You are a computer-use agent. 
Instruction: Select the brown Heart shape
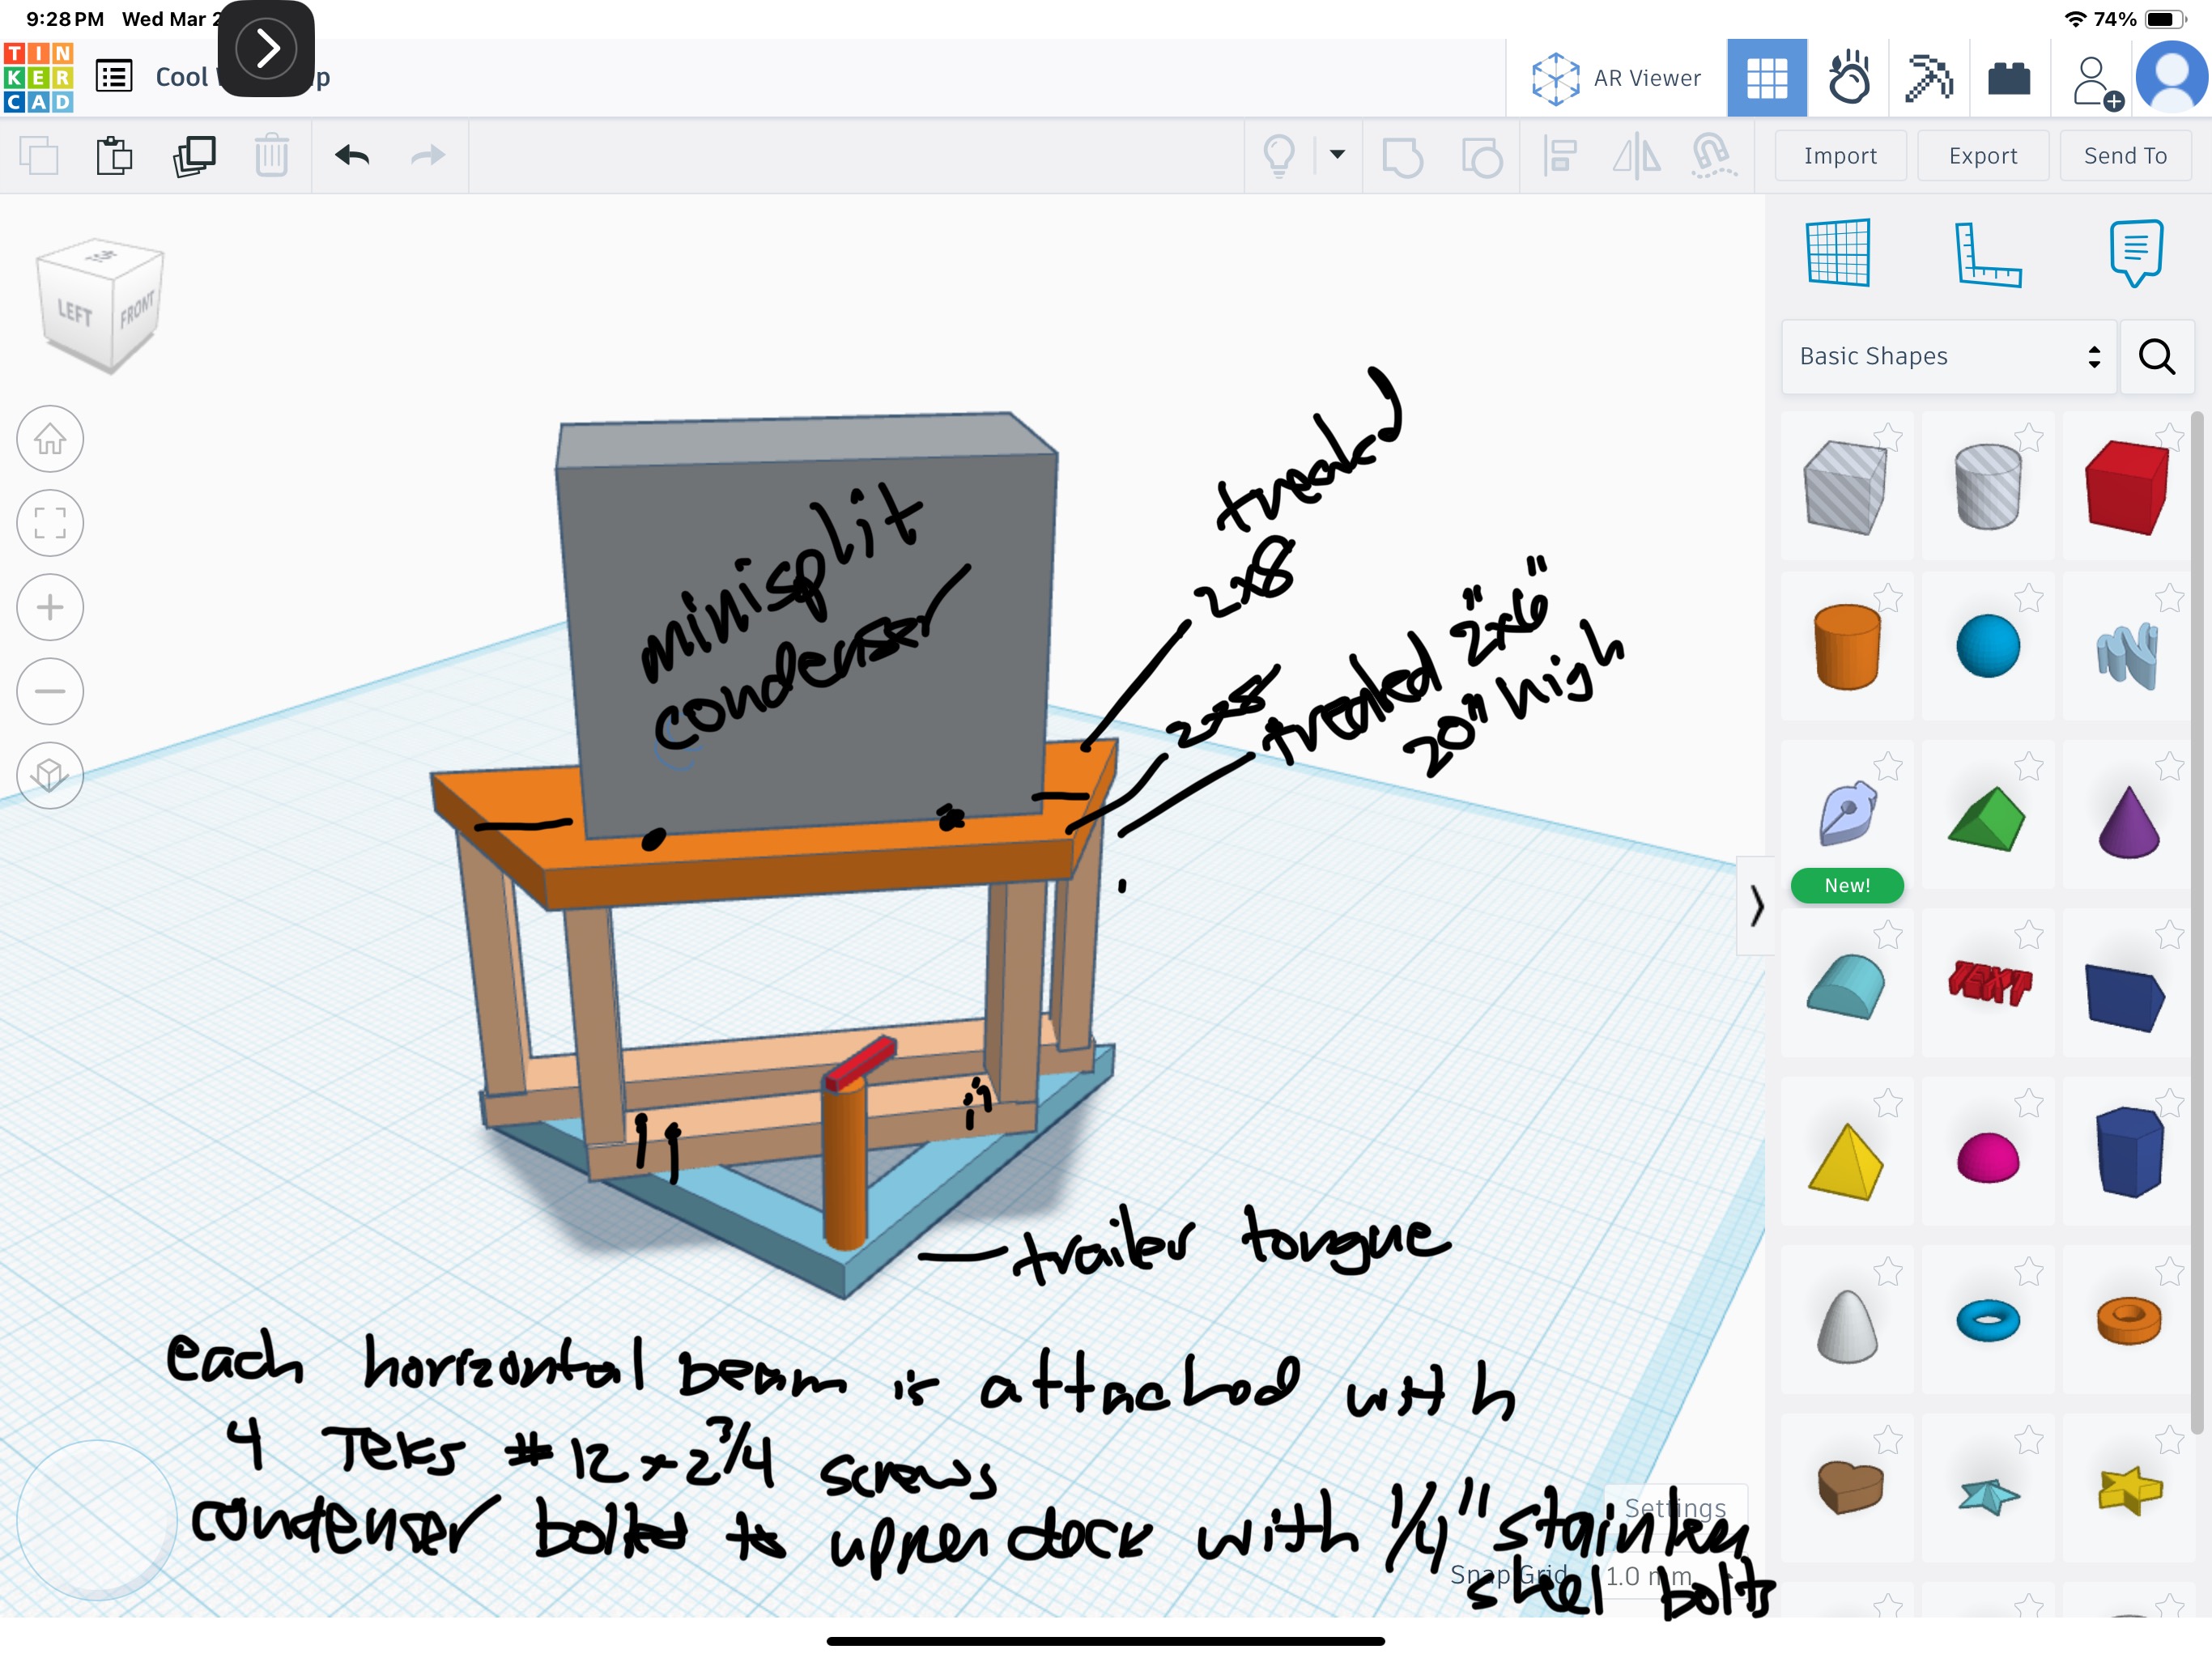click(1848, 1487)
